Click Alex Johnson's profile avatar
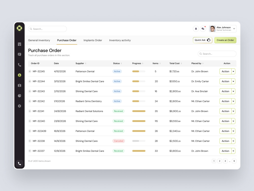 click(212, 29)
